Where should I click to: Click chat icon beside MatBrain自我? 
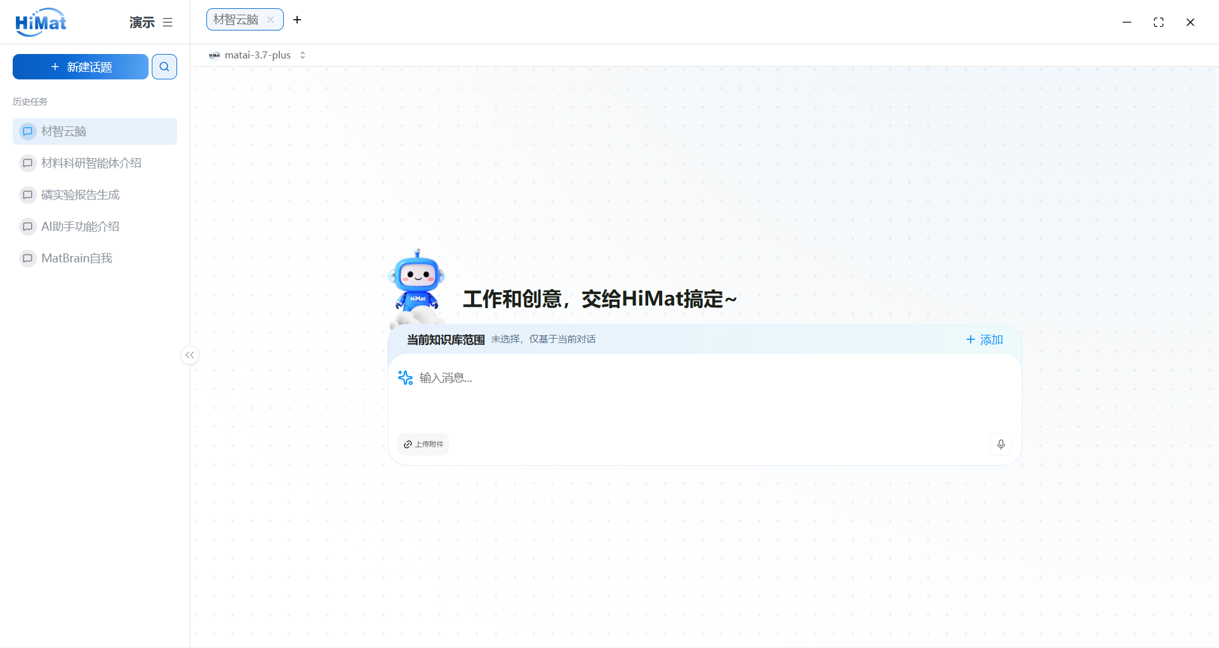(x=27, y=259)
